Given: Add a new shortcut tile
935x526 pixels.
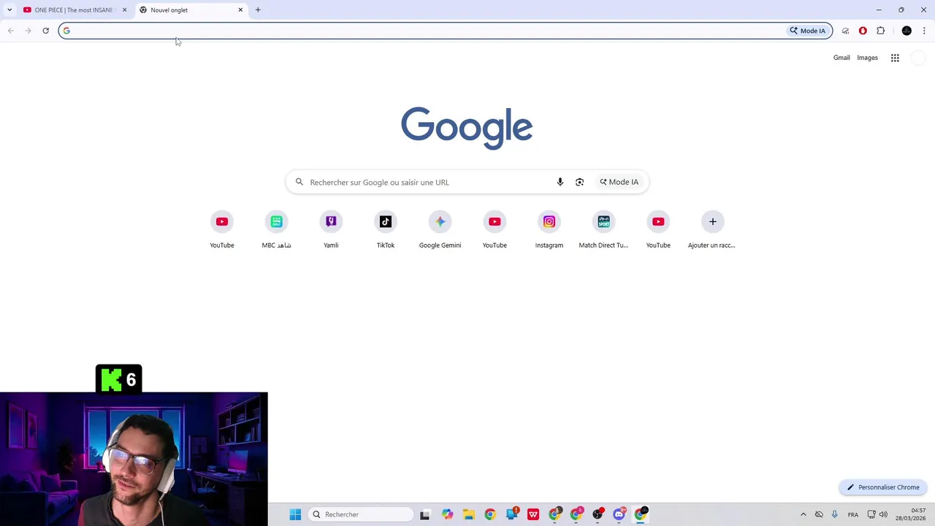Looking at the screenshot, I should click(x=712, y=230).
